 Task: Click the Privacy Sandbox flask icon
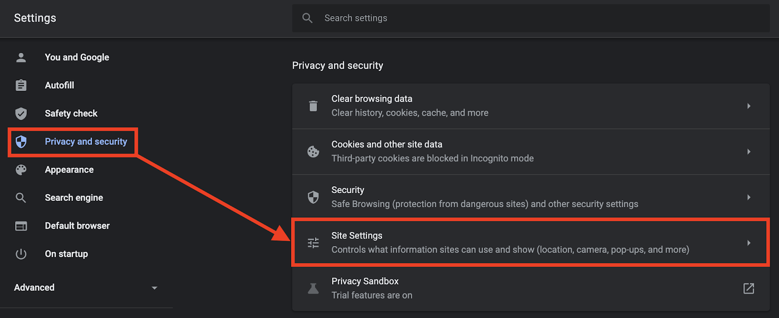(313, 288)
